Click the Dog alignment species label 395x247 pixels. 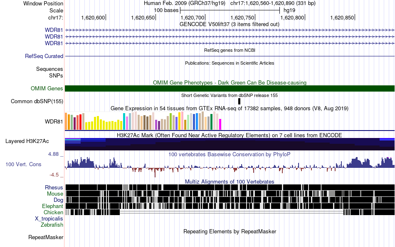coord(58,200)
